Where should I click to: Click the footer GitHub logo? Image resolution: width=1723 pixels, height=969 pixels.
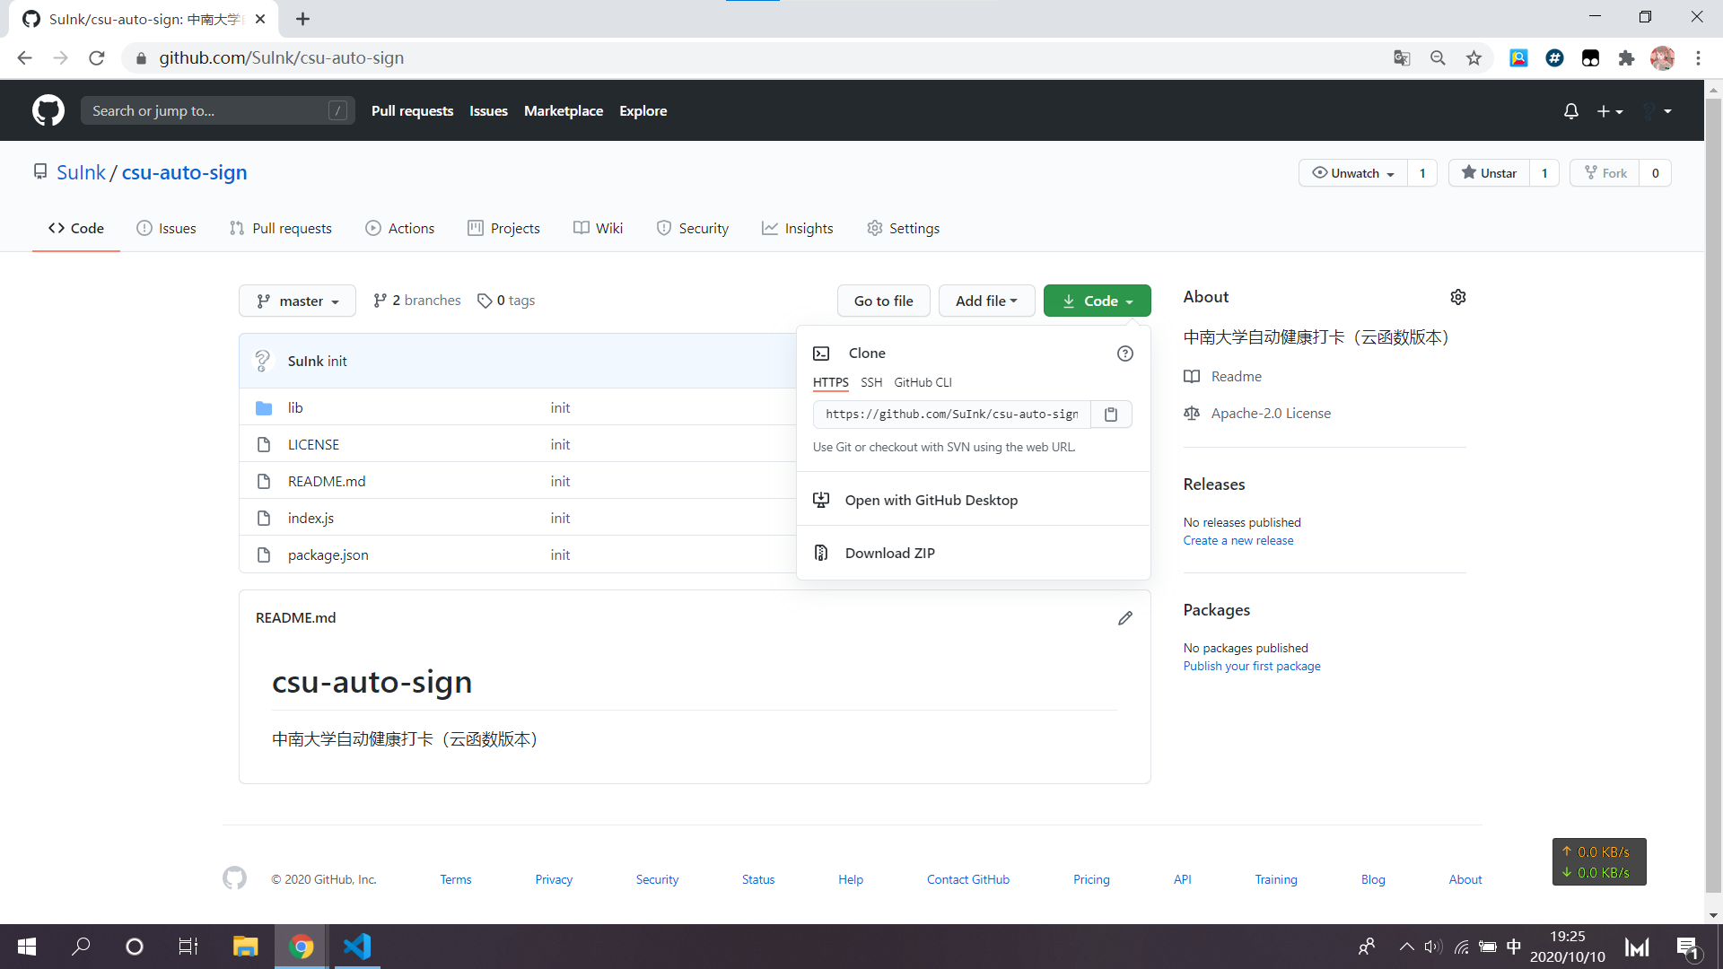point(234,877)
